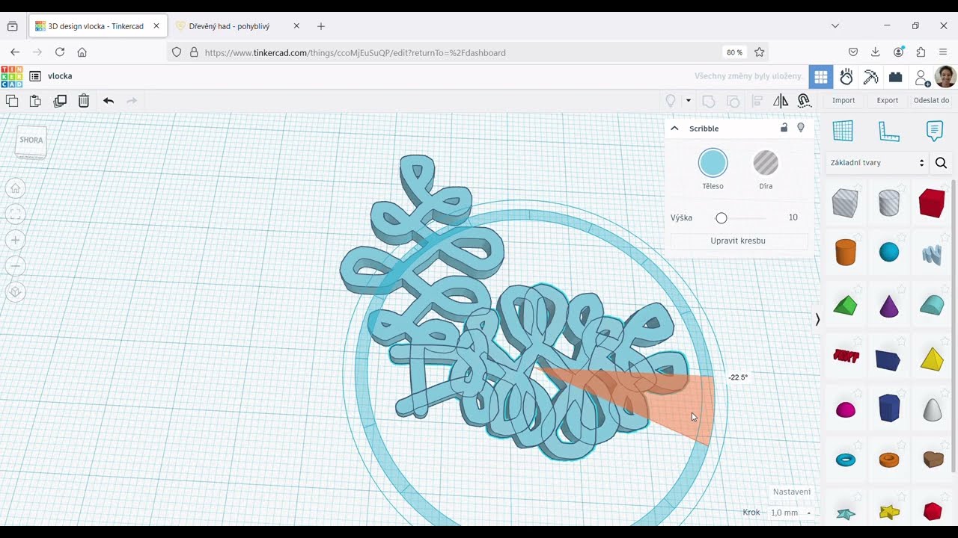Ungroup the selected shapes

click(x=733, y=101)
